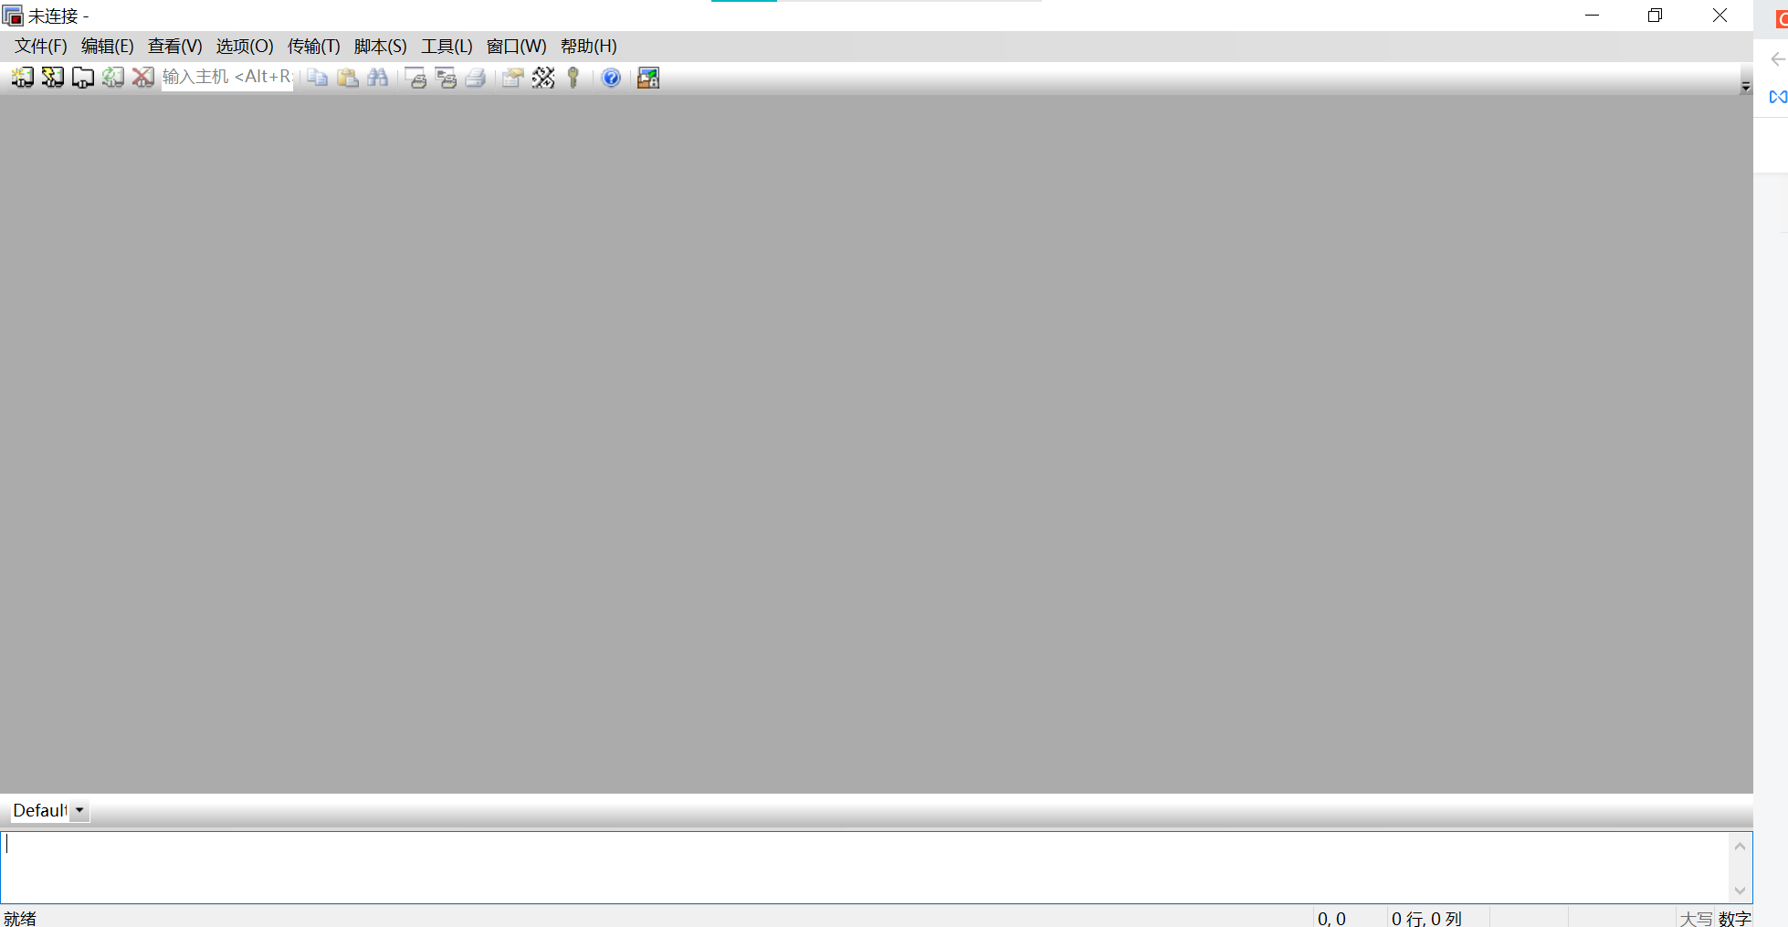Click the 数字 num lock indicator
Screen dimensions: 1788x927
click(1734, 918)
